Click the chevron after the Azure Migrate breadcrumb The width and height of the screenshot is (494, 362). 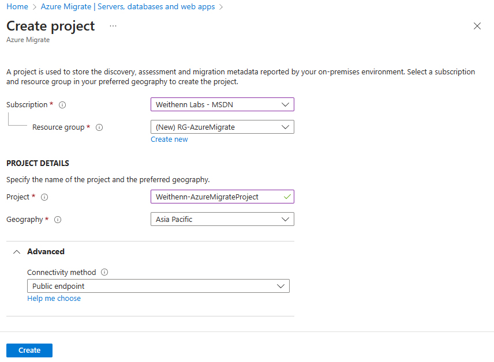click(221, 7)
